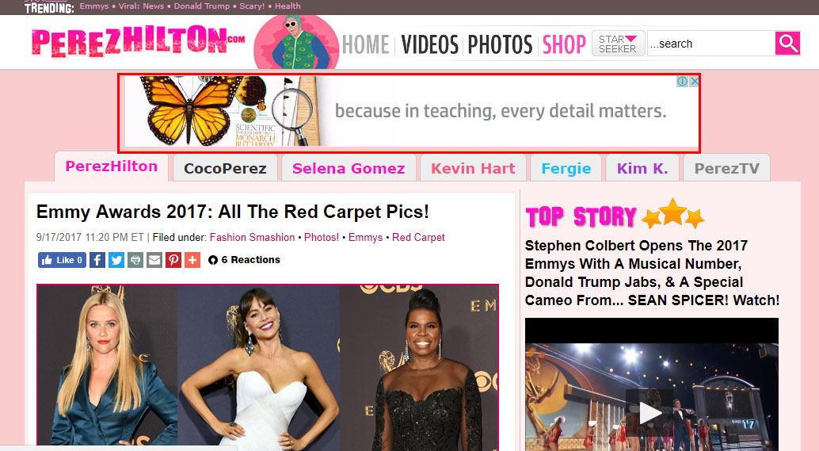Close the banner advertisement

[x=694, y=82]
